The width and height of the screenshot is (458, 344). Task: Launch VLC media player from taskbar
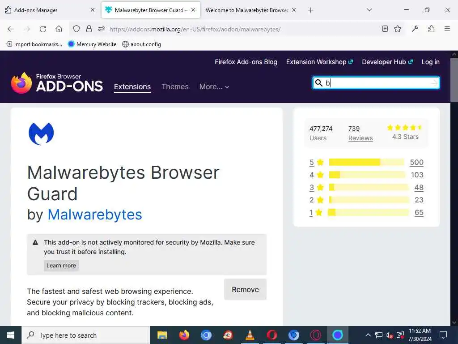click(x=250, y=335)
